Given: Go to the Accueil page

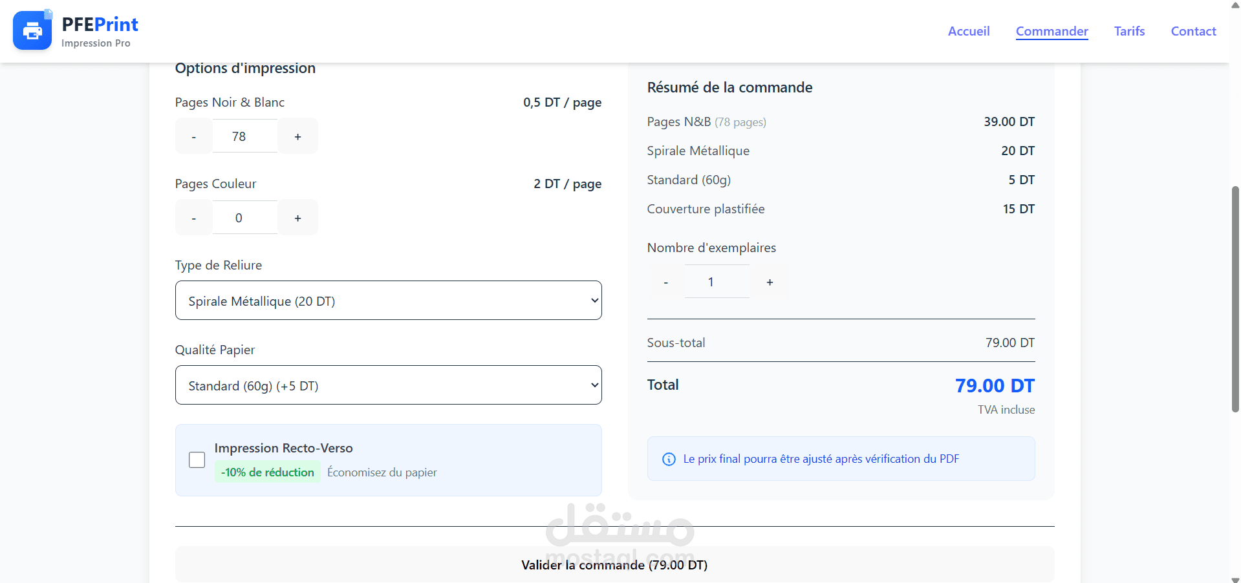Looking at the screenshot, I should point(968,31).
